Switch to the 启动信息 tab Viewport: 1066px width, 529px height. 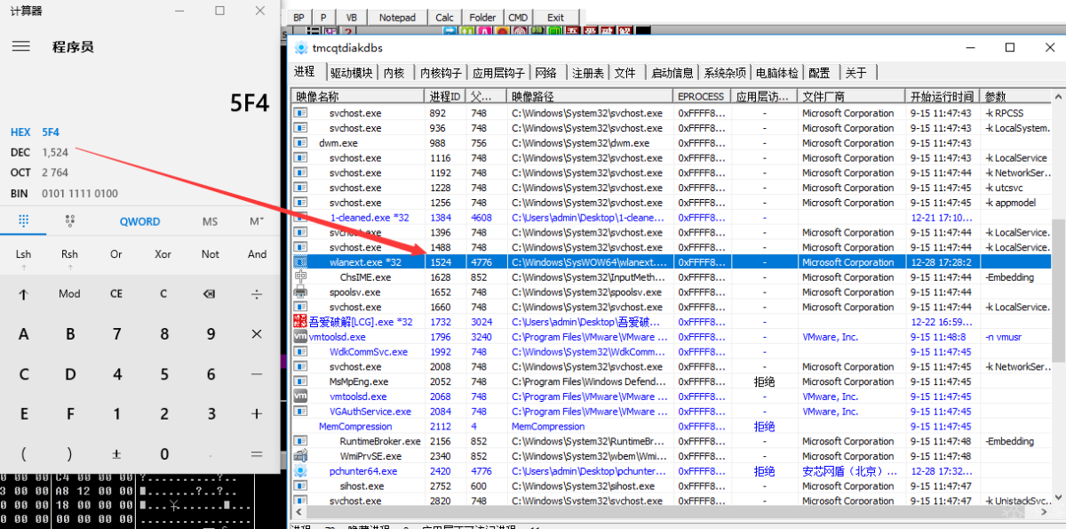click(672, 73)
